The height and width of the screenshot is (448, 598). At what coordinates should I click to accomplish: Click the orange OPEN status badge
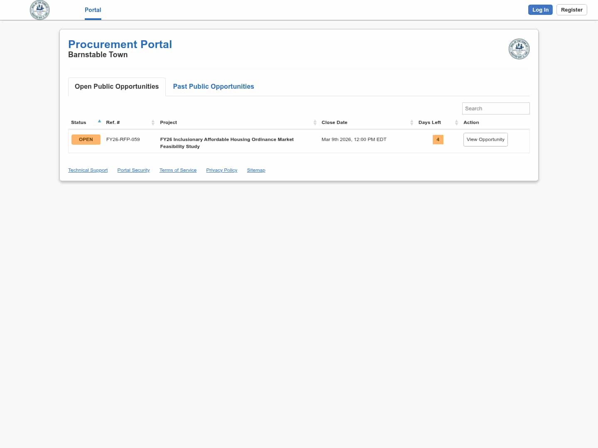86,139
